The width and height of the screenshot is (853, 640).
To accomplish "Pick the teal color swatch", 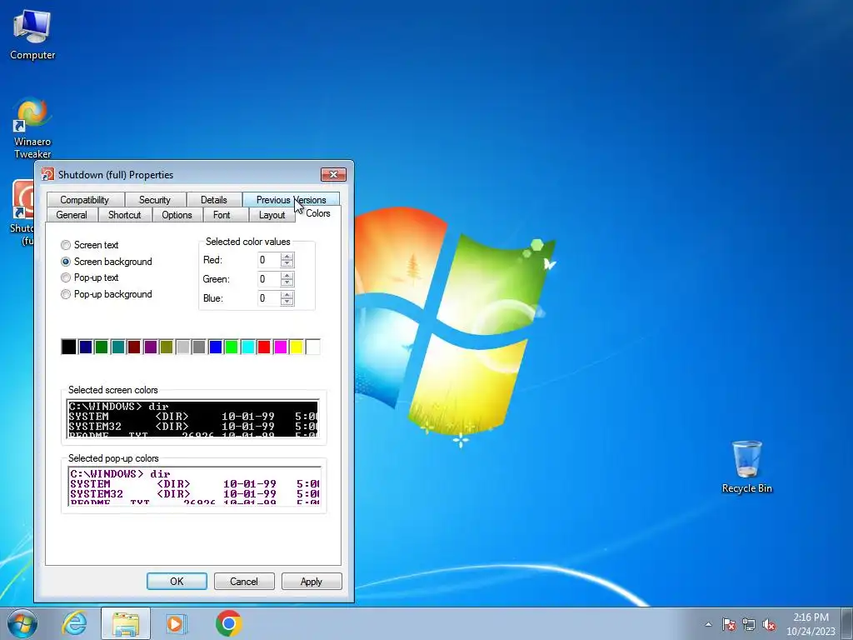I will 118,347.
